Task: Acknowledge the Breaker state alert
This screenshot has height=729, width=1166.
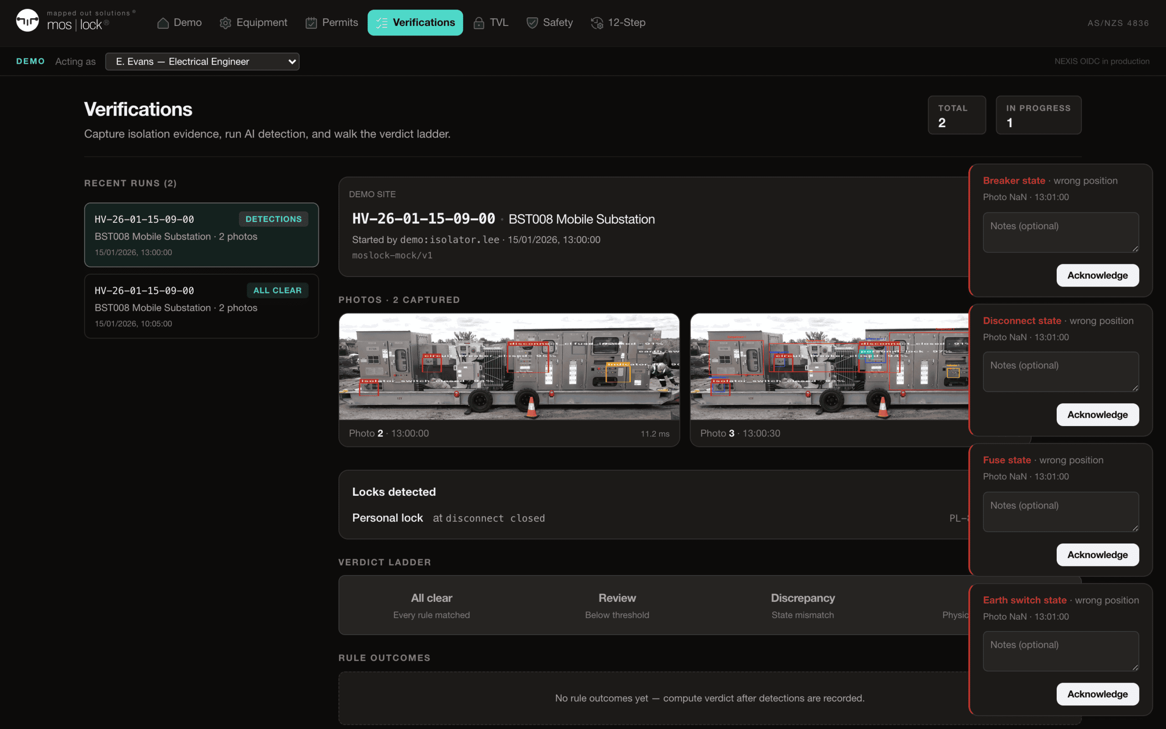Action: pyautogui.click(x=1098, y=275)
